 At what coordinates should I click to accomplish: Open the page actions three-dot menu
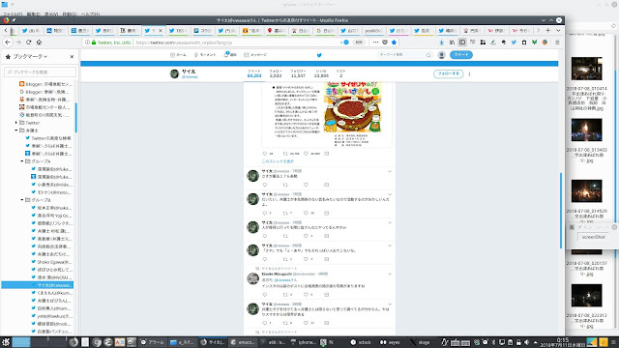click(x=375, y=43)
